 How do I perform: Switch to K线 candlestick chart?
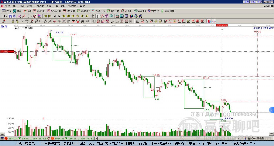pyautogui.click(x=27, y=11)
